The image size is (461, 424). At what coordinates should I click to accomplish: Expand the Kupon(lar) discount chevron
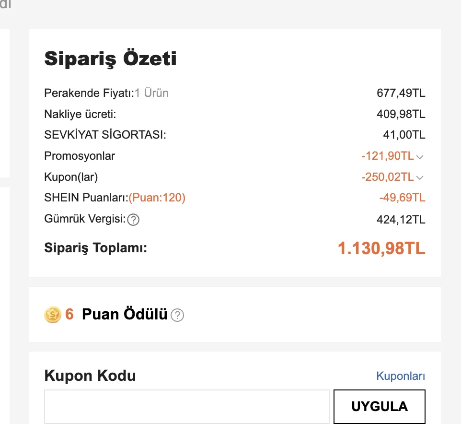[x=420, y=178]
